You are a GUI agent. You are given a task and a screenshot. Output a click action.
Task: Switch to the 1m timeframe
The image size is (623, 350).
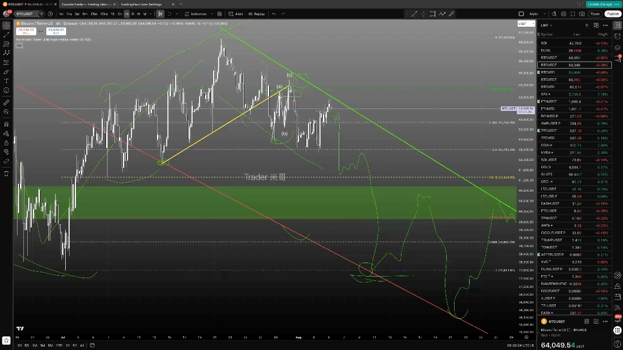pos(61,14)
